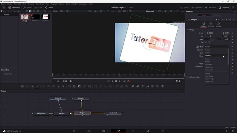Open the Nodes panel options menu
Image resolution: width=237 pixels, height=133 pixels.
point(183,91)
